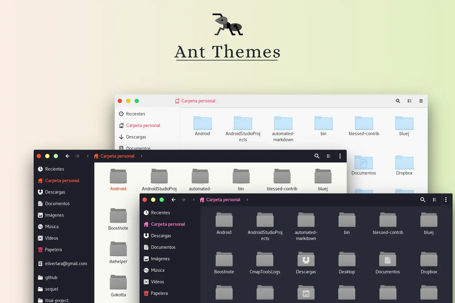The width and height of the screenshot is (455, 303).
Task: Click the hamburger menu in the light window
Action: (421, 101)
